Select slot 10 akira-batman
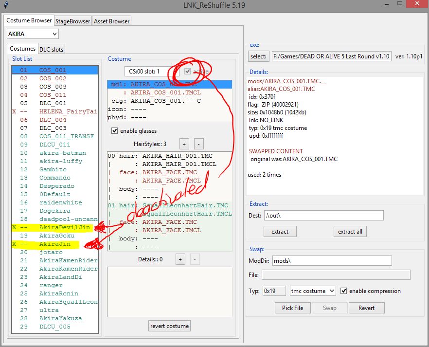 coord(54,153)
